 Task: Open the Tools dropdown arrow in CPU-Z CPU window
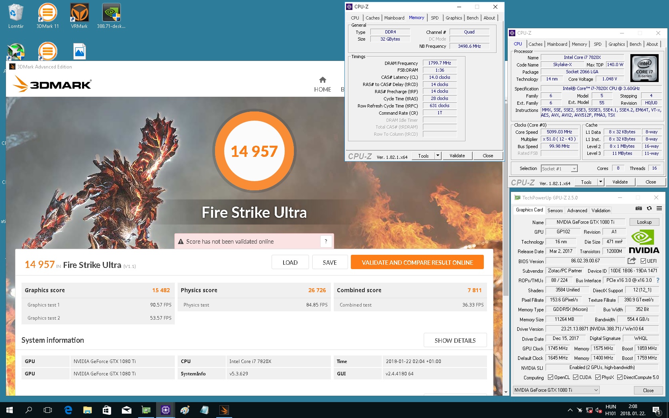pyautogui.click(x=601, y=182)
